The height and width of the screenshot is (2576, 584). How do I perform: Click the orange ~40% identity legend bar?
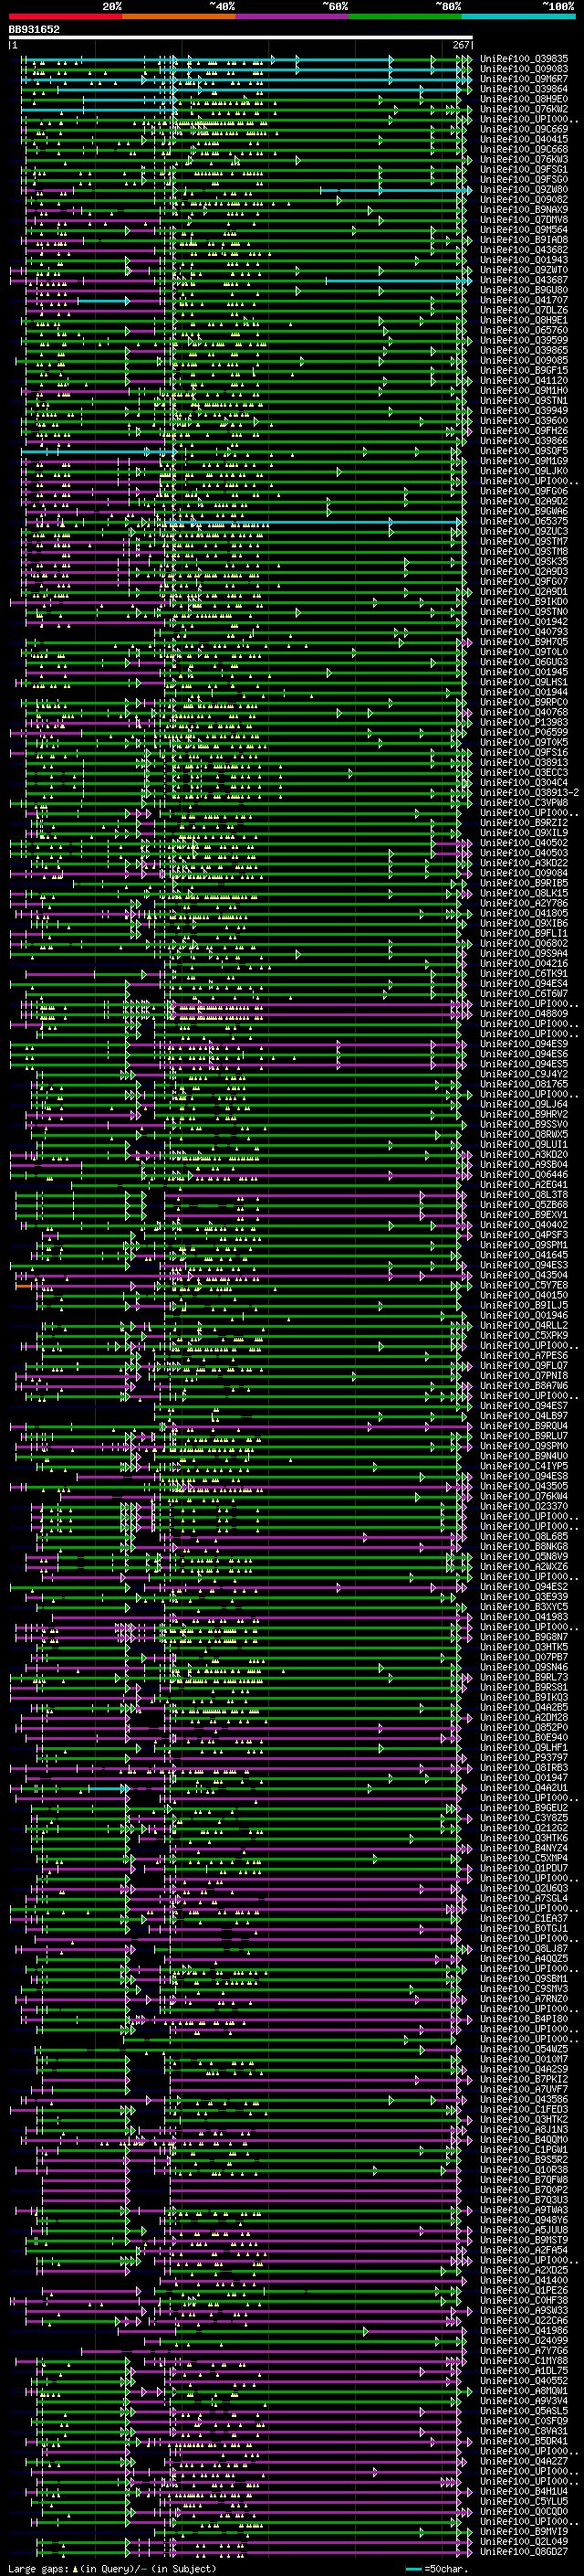coord(179,16)
